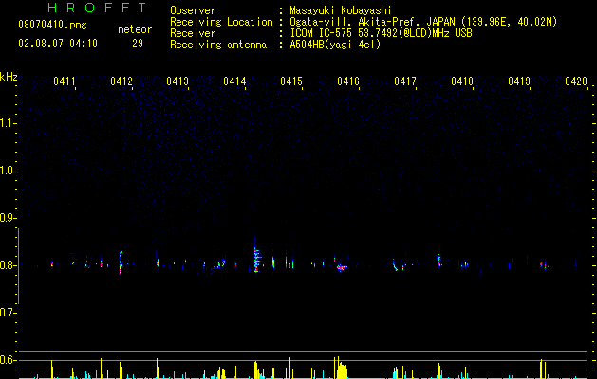Image resolution: width=597 pixels, height=379 pixels.
Task: Click time marker 0411
Action: click(64, 81)
